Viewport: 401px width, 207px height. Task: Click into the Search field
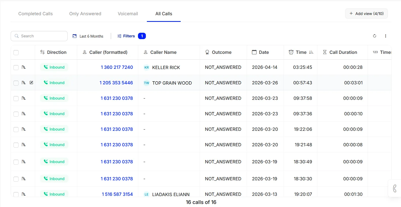[39, 36]
